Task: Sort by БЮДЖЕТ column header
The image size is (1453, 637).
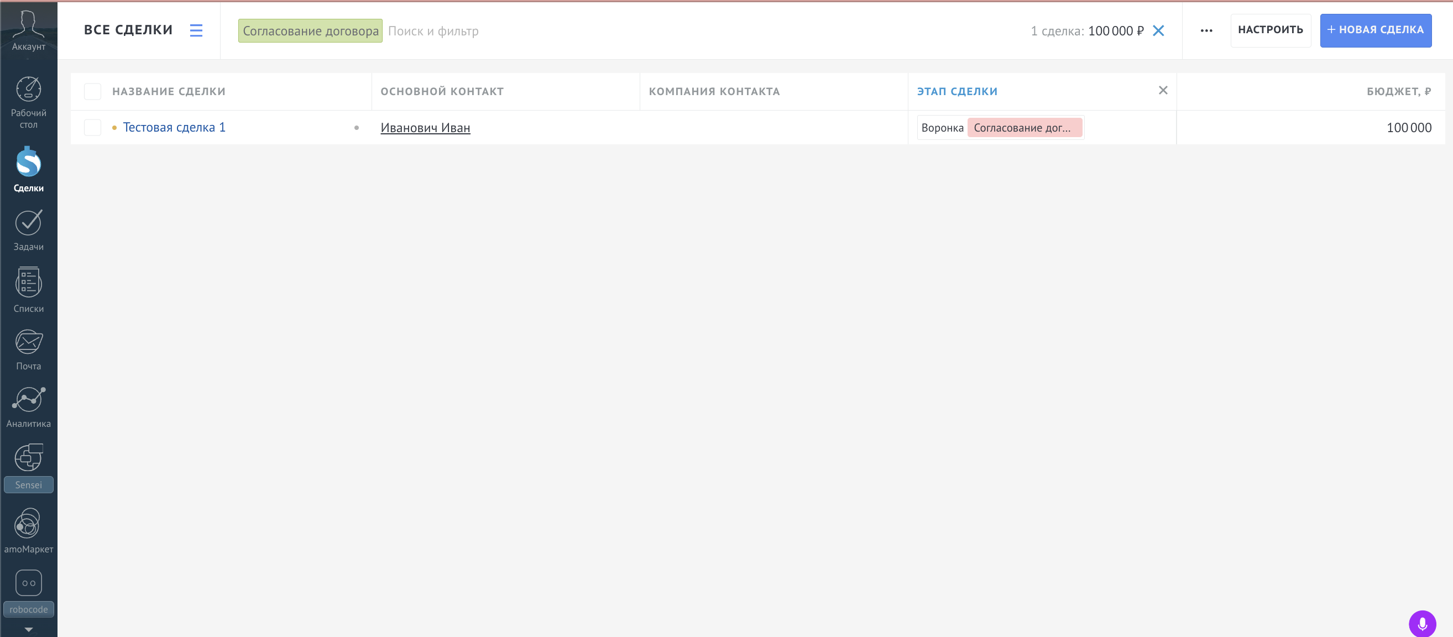Action: click(1398, 91)
